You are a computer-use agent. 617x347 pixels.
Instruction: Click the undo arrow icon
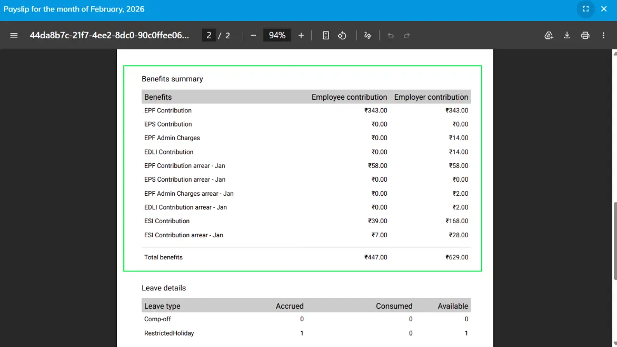[390, 36]
